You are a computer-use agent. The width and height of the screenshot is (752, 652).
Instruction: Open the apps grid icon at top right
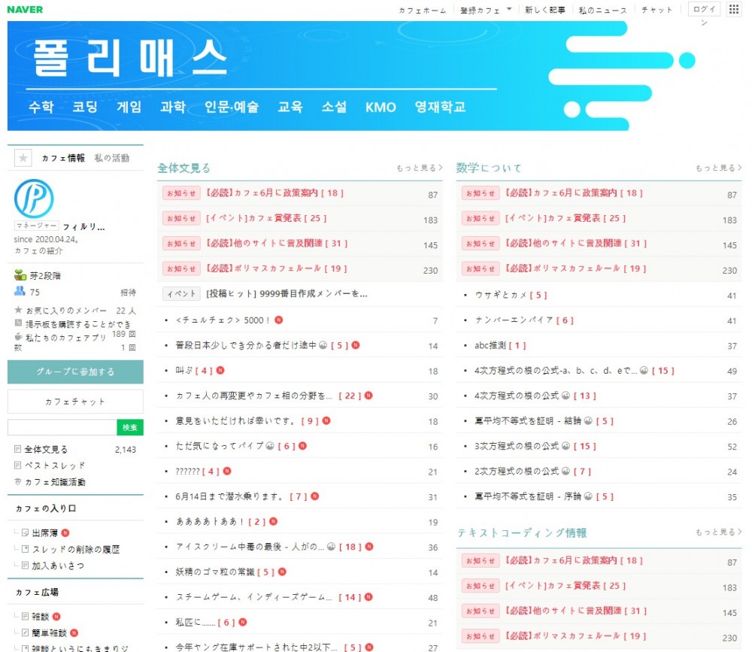[734, 9]
